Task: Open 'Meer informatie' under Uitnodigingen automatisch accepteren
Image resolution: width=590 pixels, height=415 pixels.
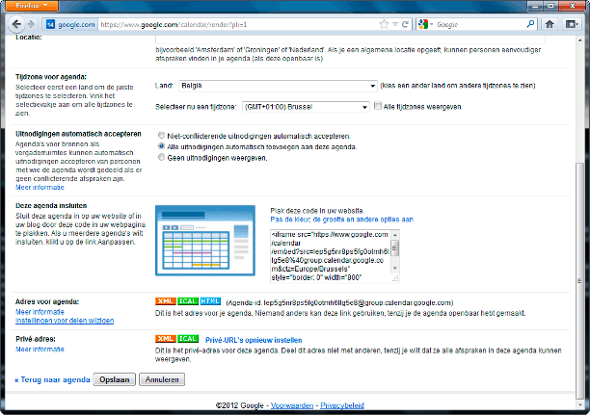Action: point(40,187)
